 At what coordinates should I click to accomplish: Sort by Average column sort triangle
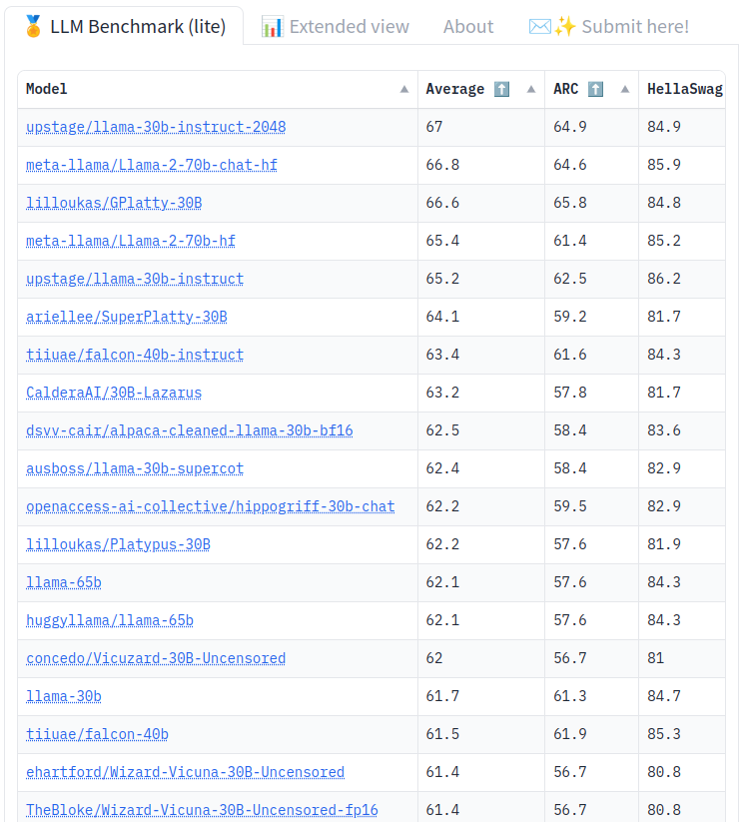[x=531, y=89]
